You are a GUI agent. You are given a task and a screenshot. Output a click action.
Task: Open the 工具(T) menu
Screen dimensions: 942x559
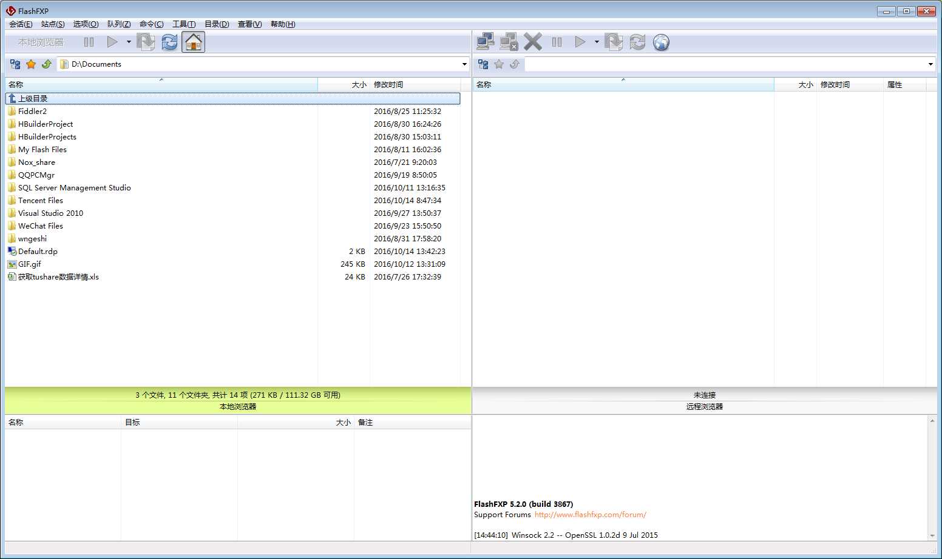[184, 24]
